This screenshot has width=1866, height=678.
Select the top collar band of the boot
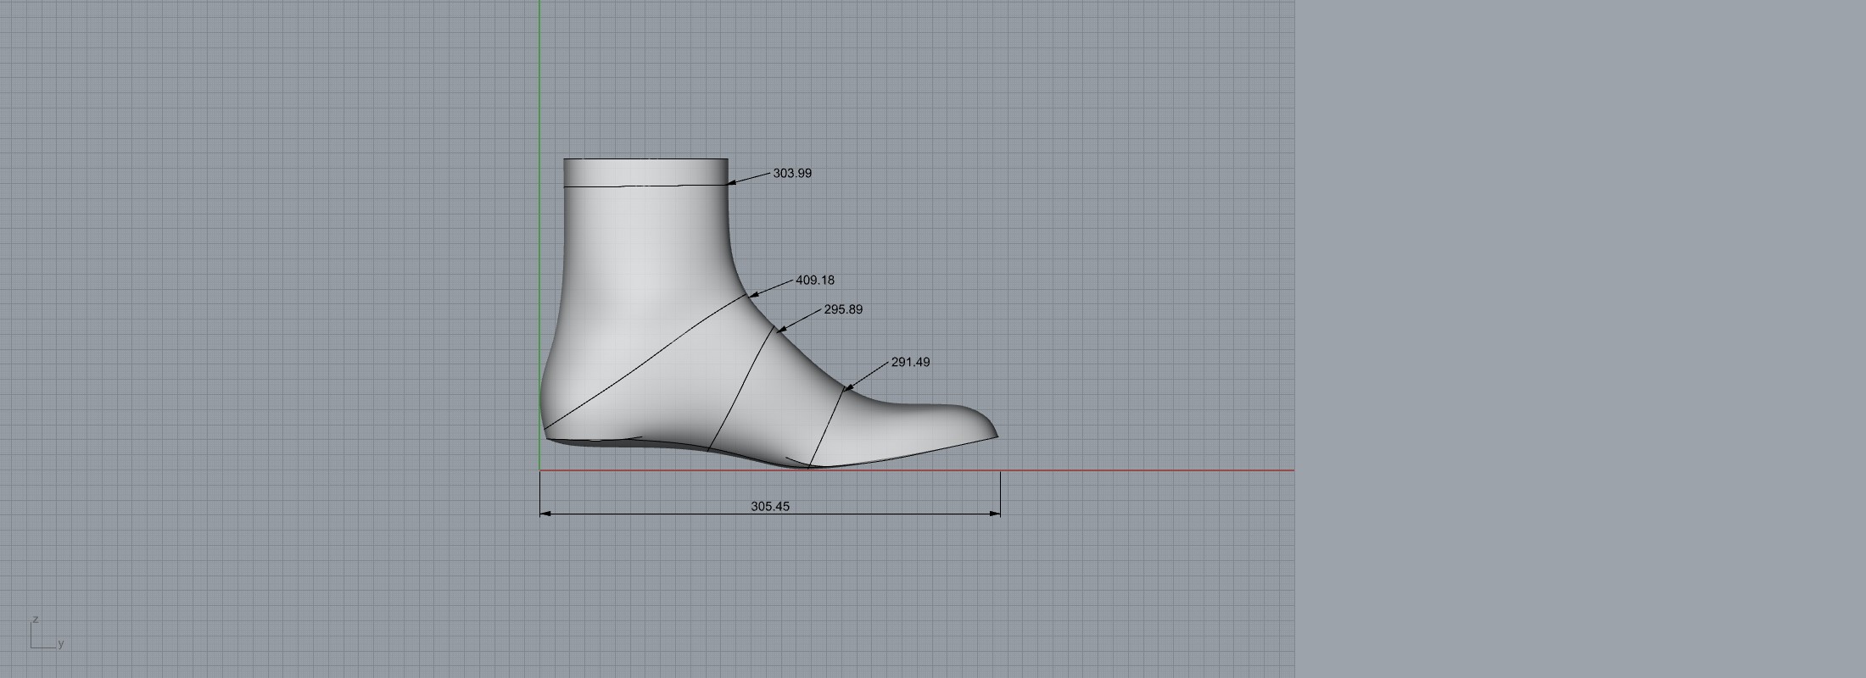tap(645, 171)
